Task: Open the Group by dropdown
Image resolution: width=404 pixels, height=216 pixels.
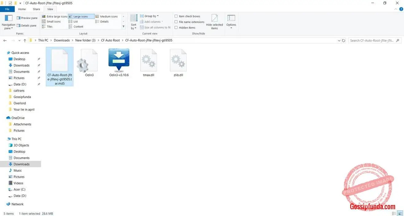Action: 150,16
